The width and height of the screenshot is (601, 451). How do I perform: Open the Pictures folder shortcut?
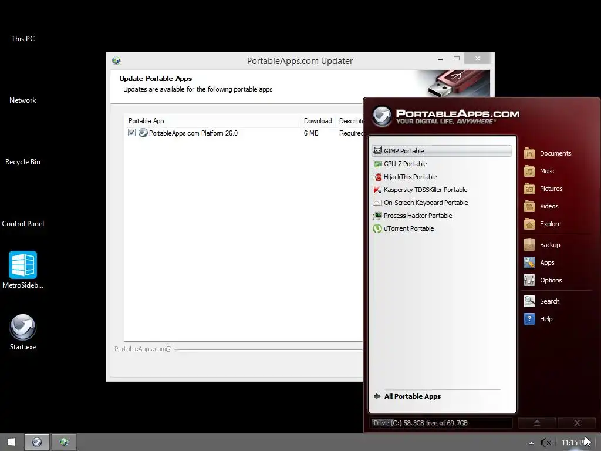click(x=543, y=189)
